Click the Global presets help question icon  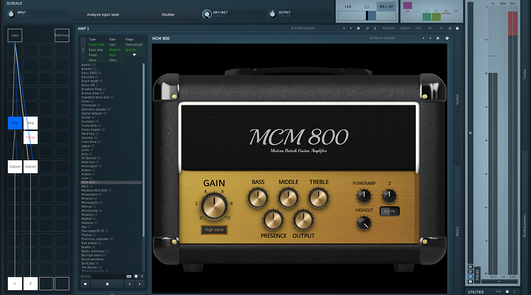coord(457,28)
